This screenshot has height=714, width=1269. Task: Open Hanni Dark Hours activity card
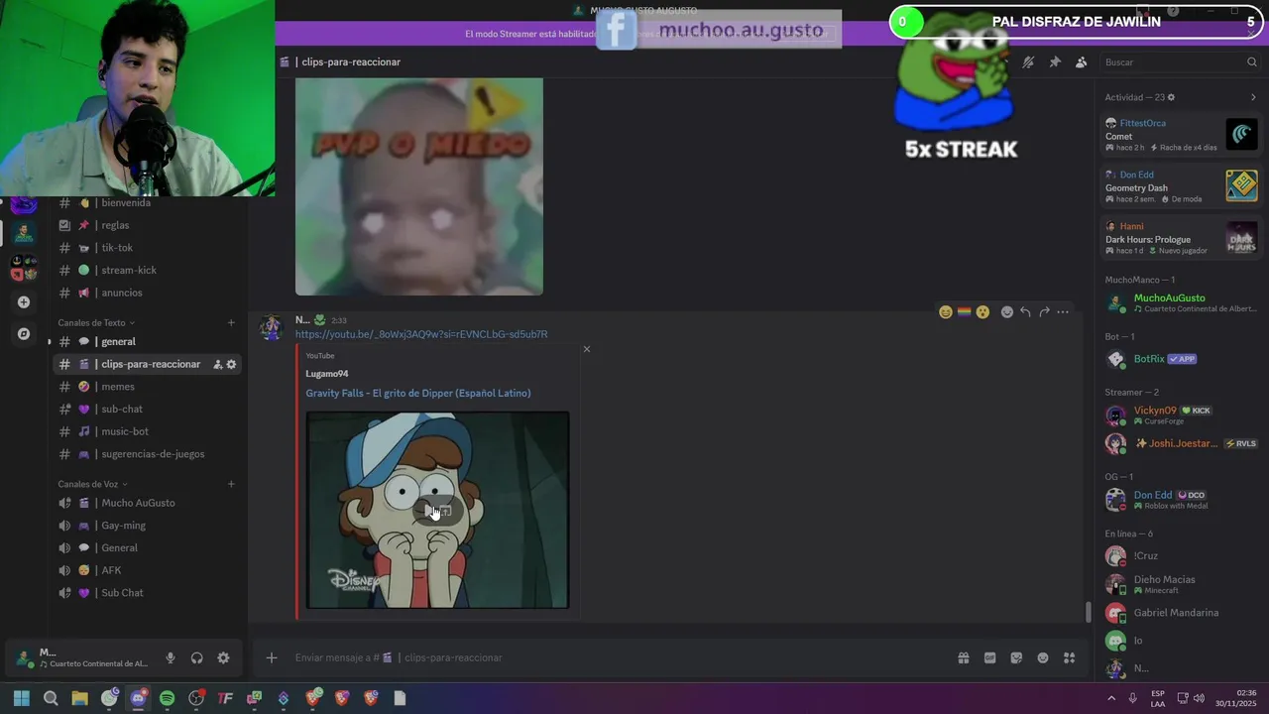1181,238
